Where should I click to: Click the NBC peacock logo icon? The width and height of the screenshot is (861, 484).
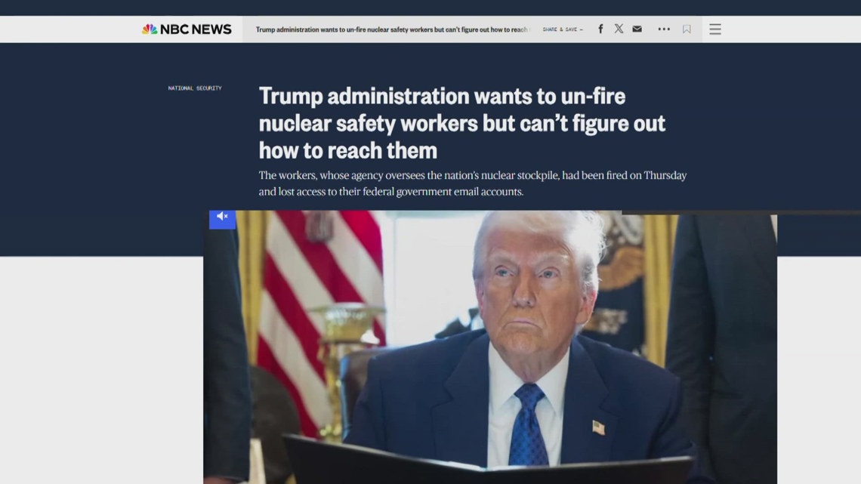150,29
